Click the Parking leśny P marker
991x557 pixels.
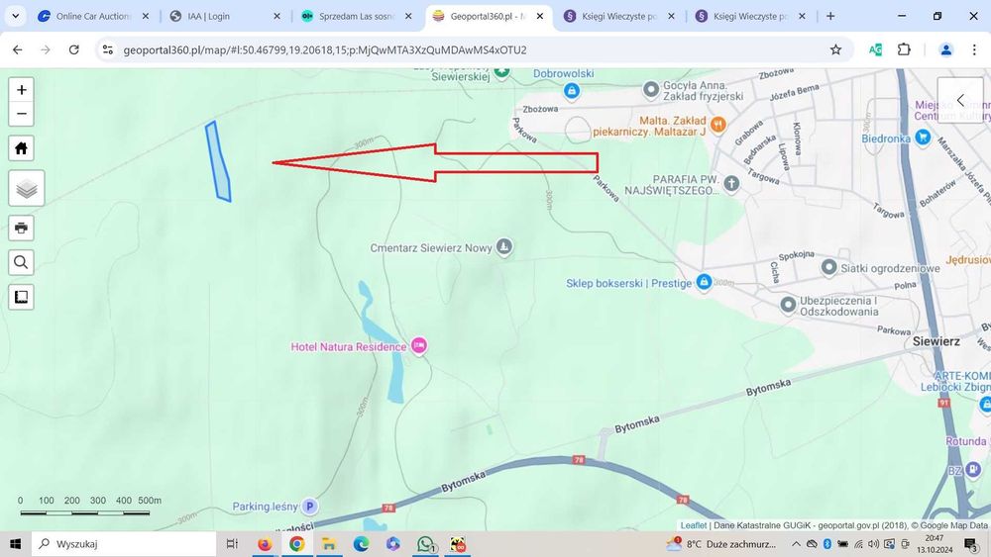[309, 506]
